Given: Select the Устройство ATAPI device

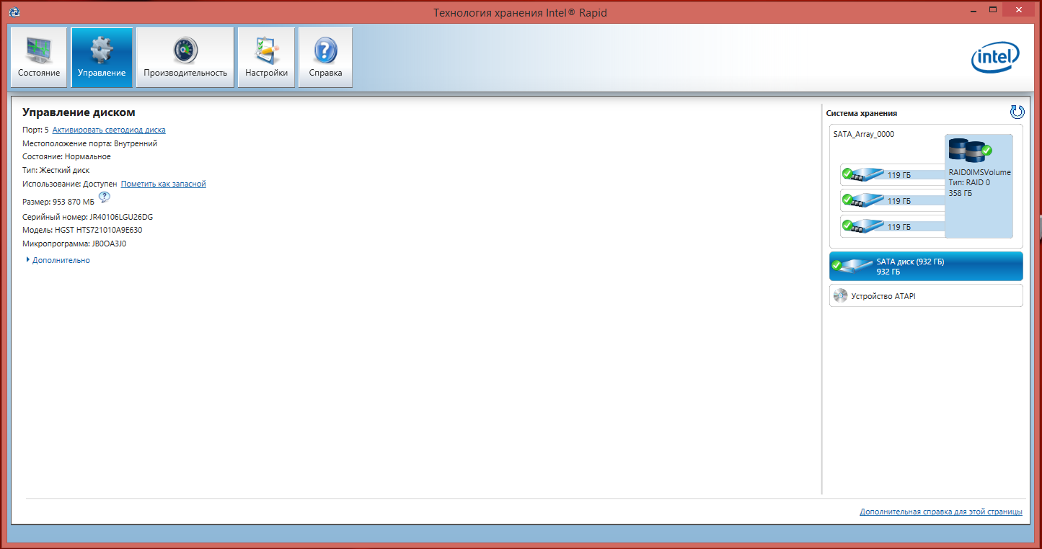Looking at the screenshot, I should click(926, 295).
